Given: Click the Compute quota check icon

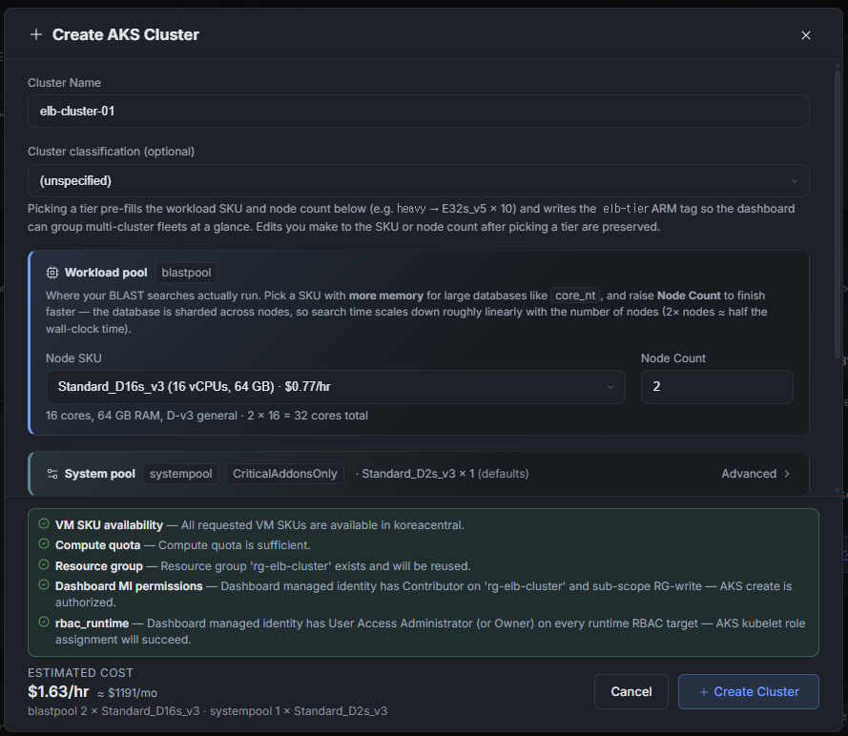Looking at the screenshot, I should 44,544.
